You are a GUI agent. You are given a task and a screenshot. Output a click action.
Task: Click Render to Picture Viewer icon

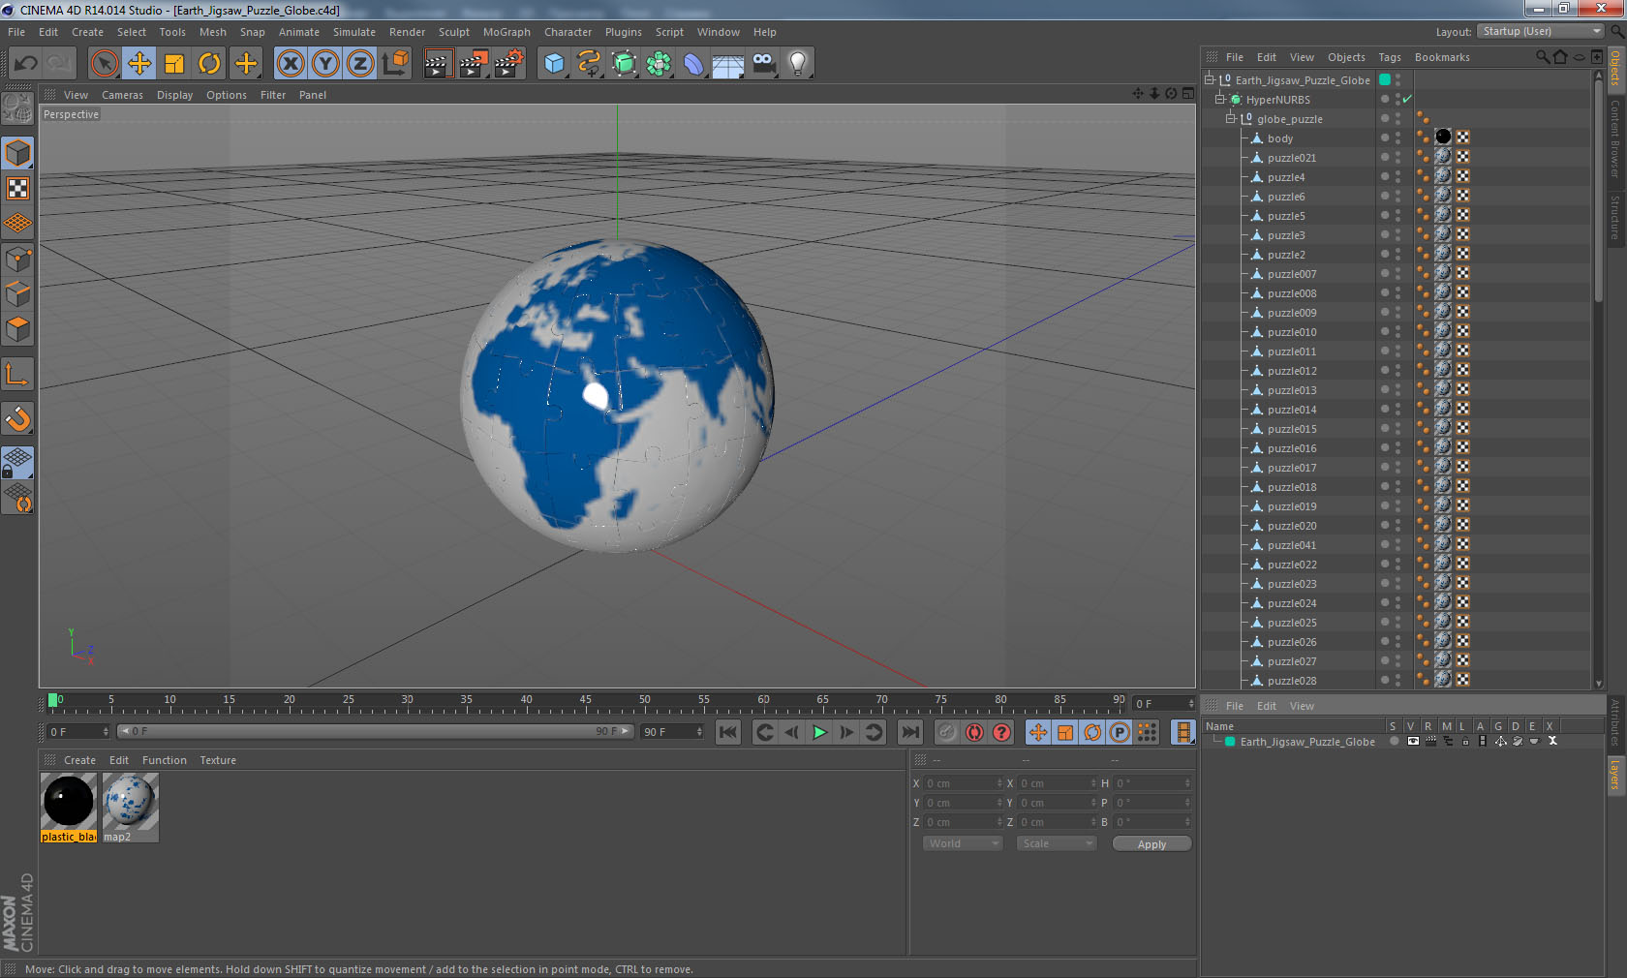point(474,64)
